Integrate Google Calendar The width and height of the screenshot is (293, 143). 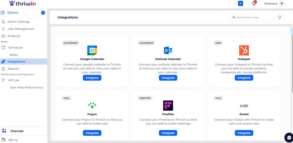click(92, 78)
